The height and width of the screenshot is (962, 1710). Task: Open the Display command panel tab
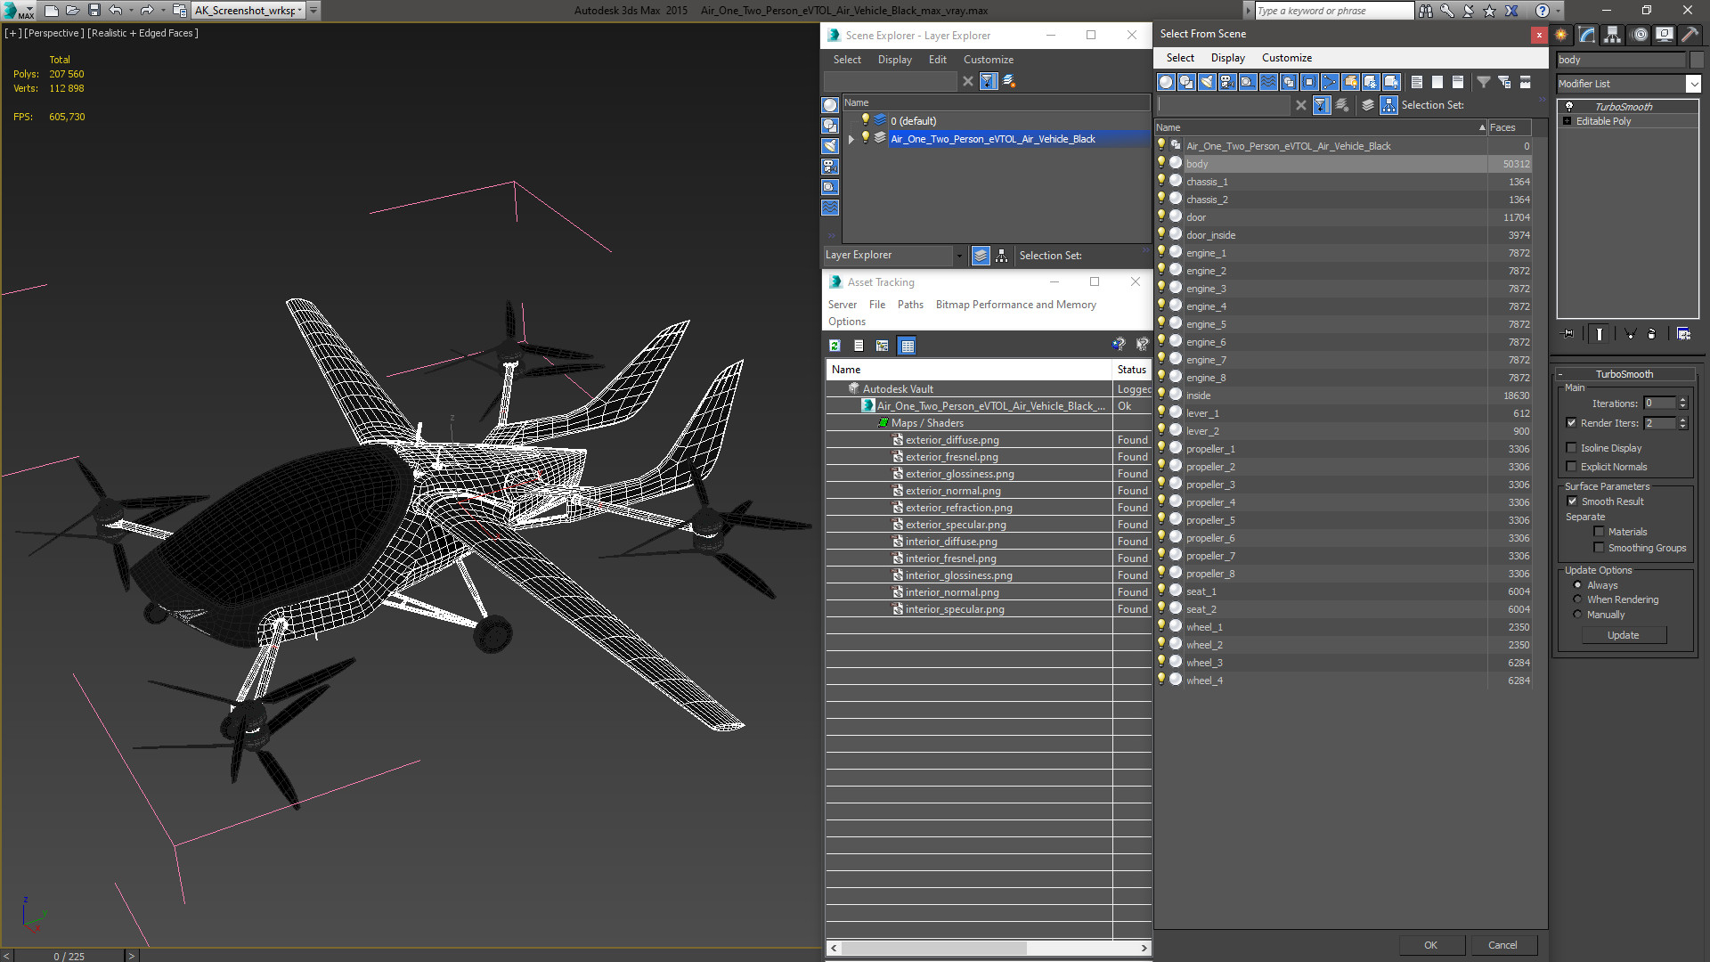(x=1664, y=35)
